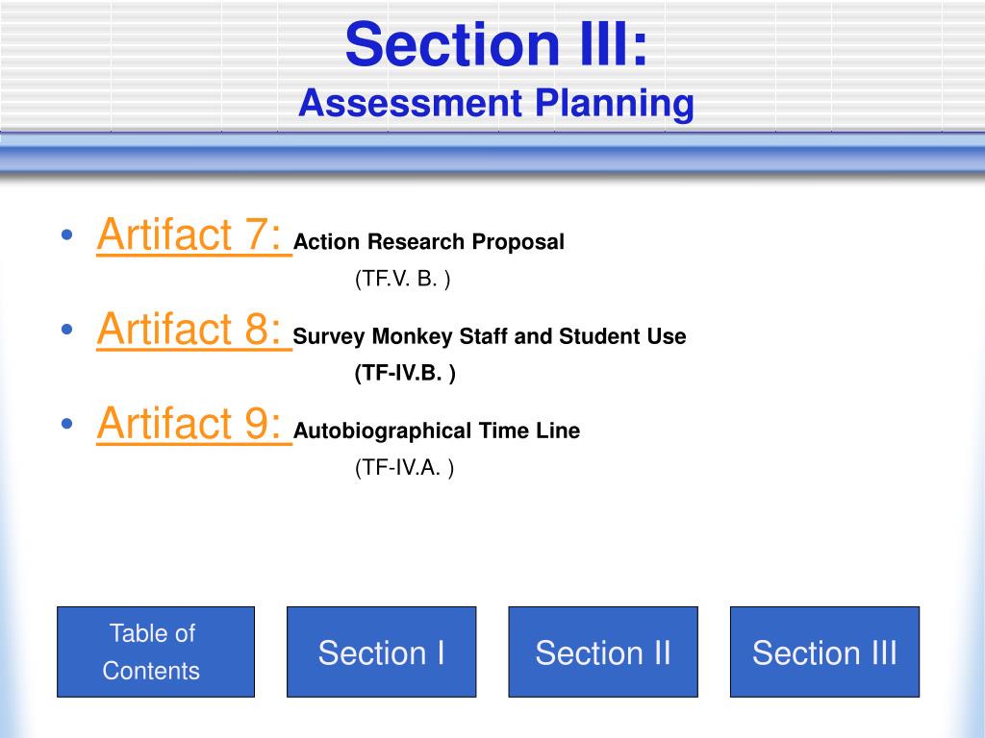Jump to Section II
Screen dimensions: 985x738
(603, 652)
